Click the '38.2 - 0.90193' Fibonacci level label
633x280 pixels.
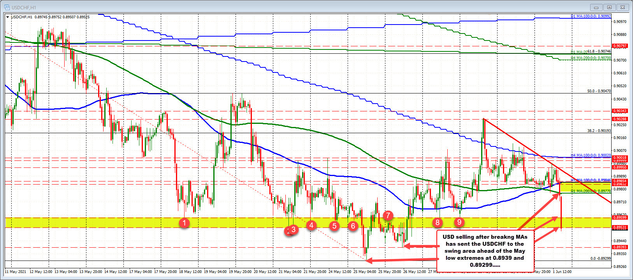[x=599, y=130]
